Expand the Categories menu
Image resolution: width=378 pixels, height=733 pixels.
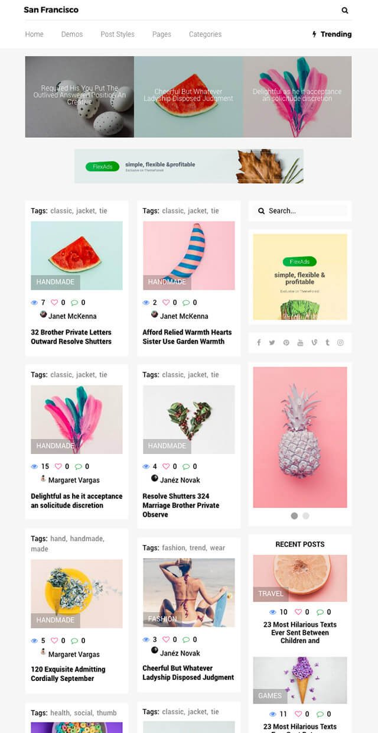[206, 34]
